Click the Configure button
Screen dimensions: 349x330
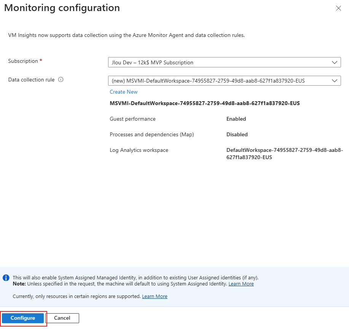(23, 318)
